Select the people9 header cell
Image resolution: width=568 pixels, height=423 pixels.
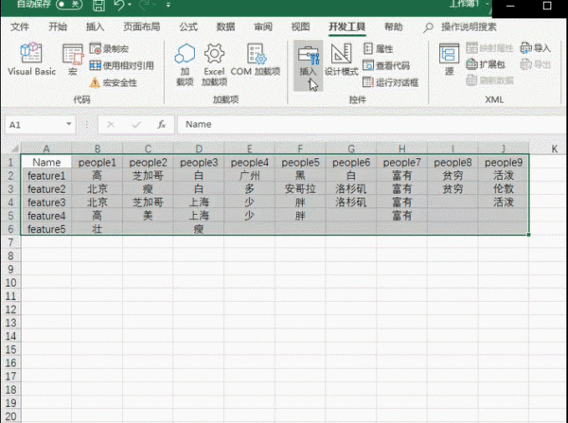[504, 162]
